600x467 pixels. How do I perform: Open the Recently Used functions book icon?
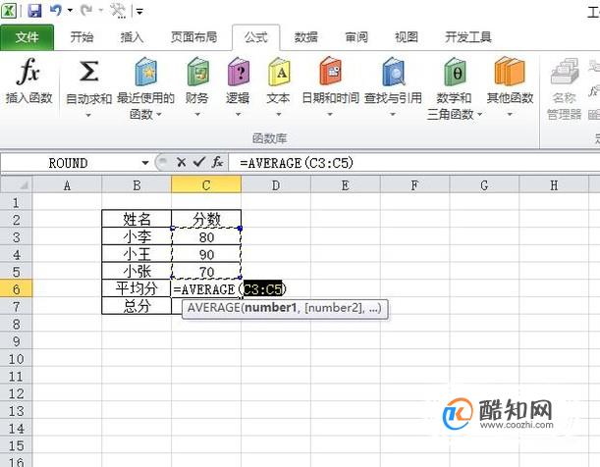[x=145, y=72]
